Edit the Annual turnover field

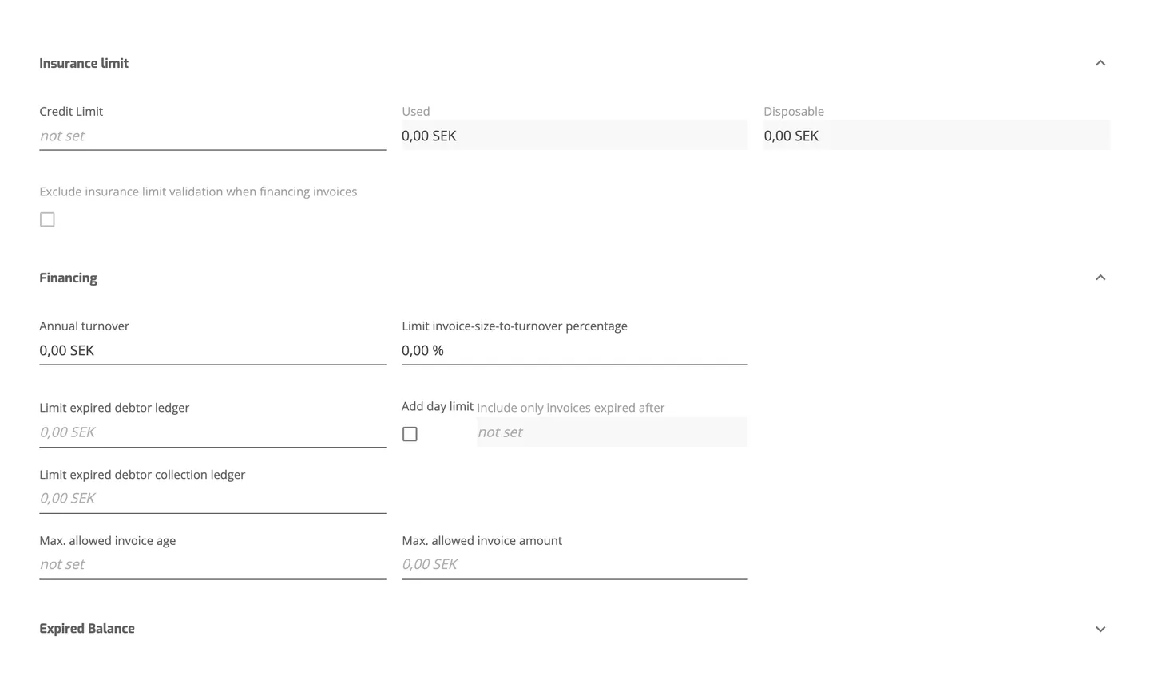pyautogui.click(x=212, y=350)
